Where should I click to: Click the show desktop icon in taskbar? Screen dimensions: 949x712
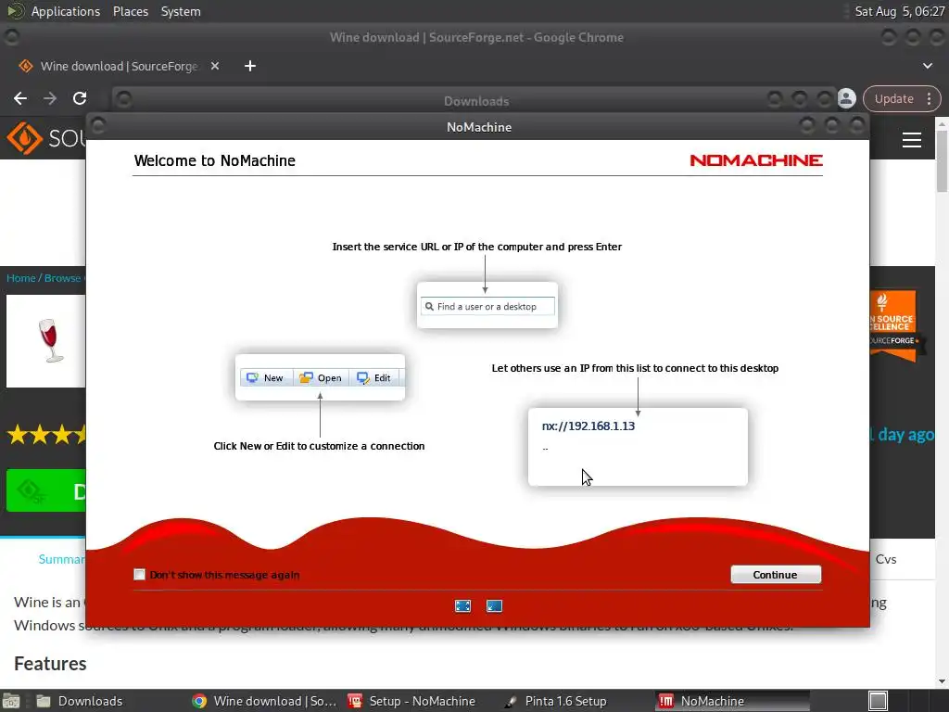11,701
